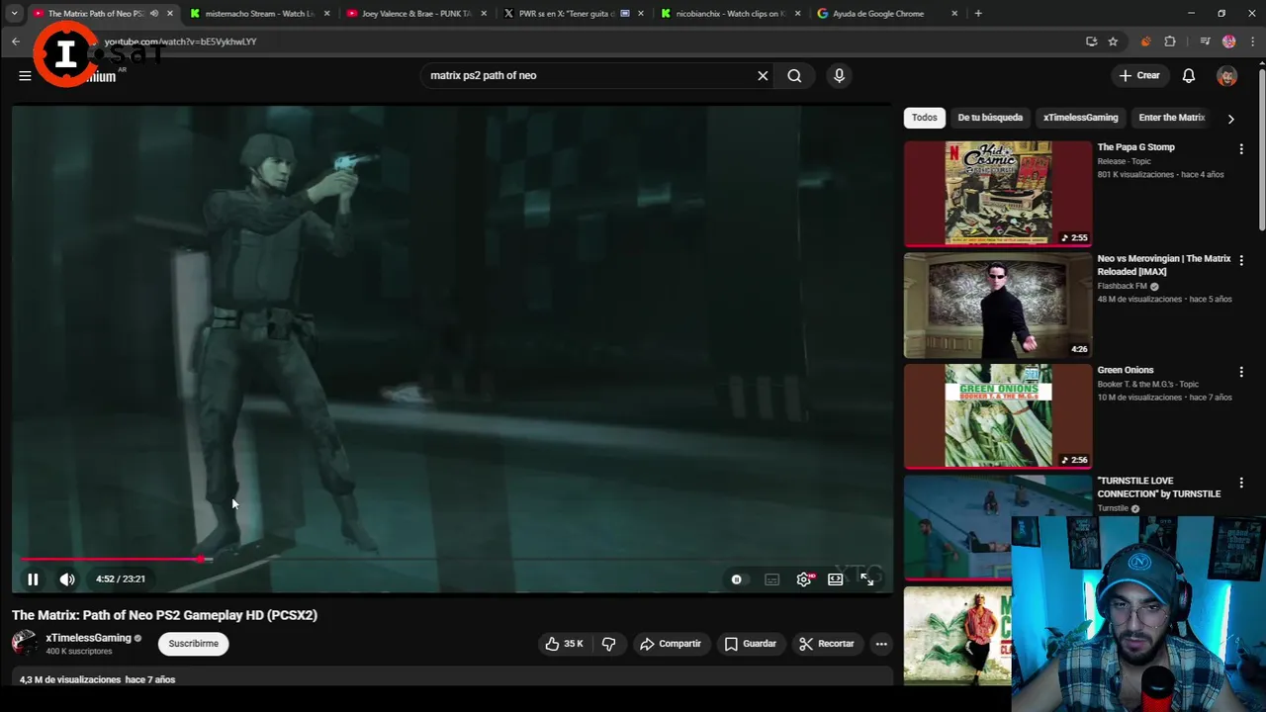
Task: Click the Suscribirme button
Action: [x=193, y=644]
